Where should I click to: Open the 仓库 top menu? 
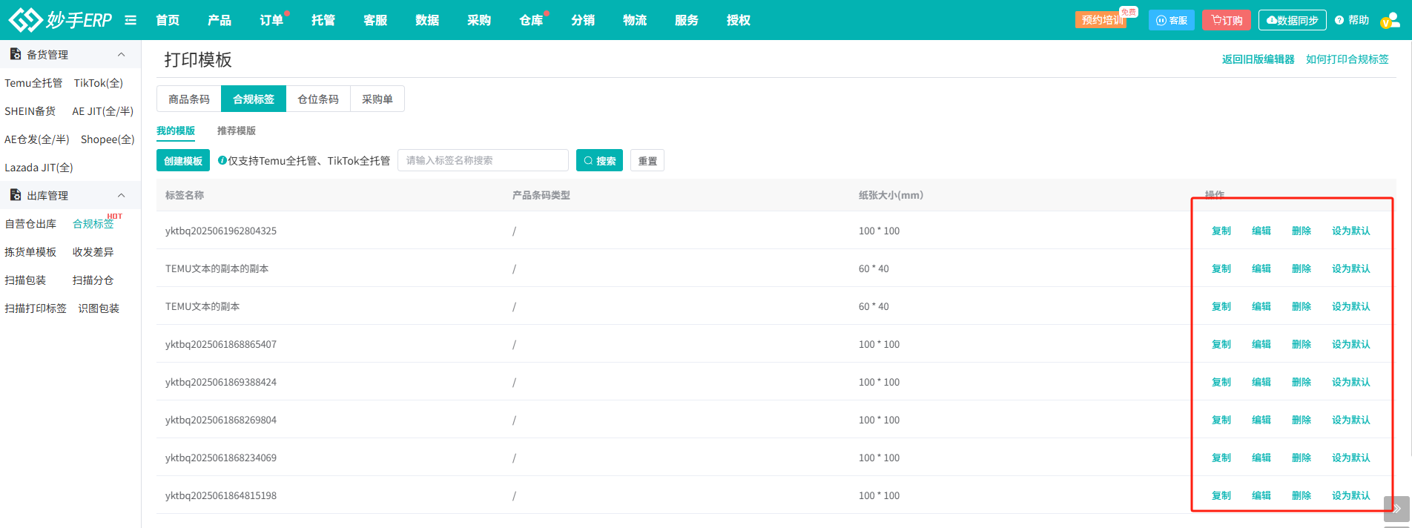tap(531, 20)
